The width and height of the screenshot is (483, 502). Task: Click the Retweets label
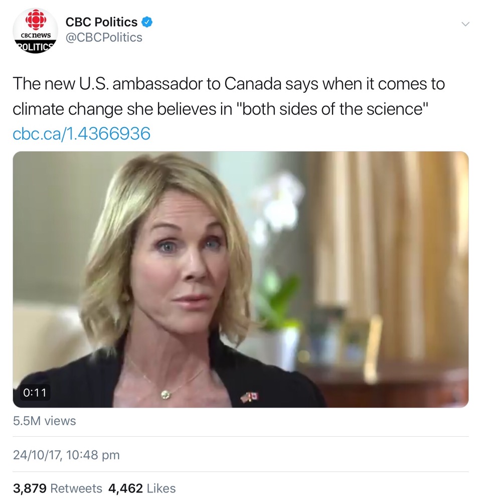[x=76, y=488]
